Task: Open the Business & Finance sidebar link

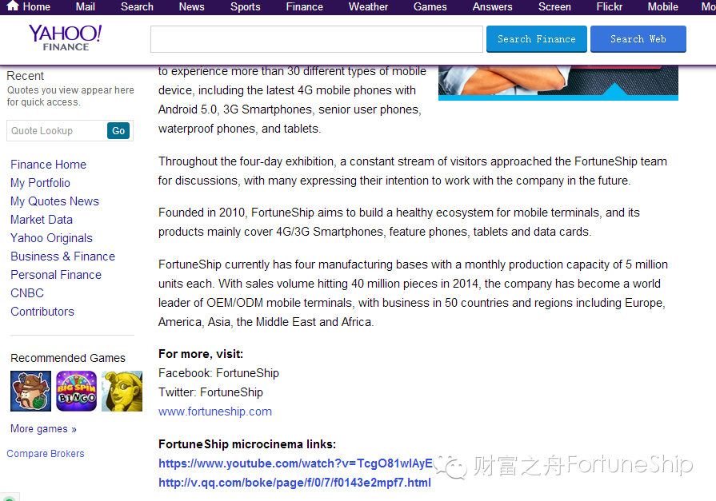Action: coord(63,256)
